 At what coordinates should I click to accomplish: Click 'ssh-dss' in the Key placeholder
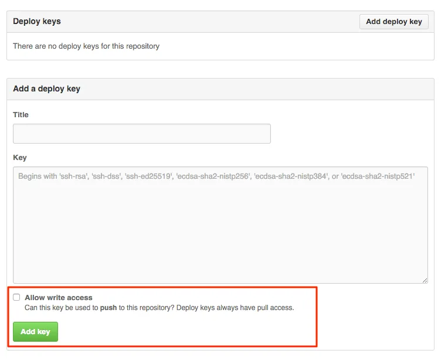click(106, 176)
